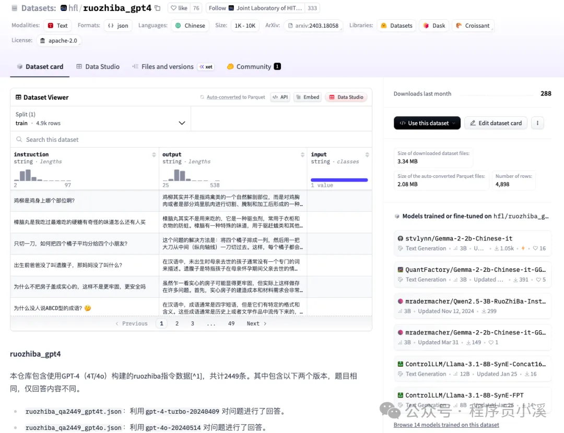This screenshot has height=433, width=564.
Task: Click the xet badge
Action: pyautogui.click(x=206, y=67)
